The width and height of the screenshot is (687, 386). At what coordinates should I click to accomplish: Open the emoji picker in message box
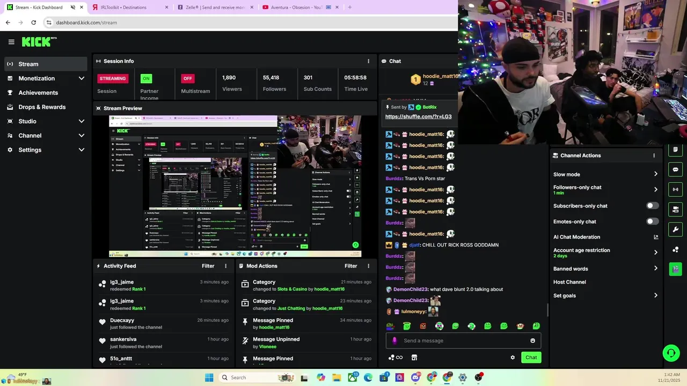coord(532,340)
